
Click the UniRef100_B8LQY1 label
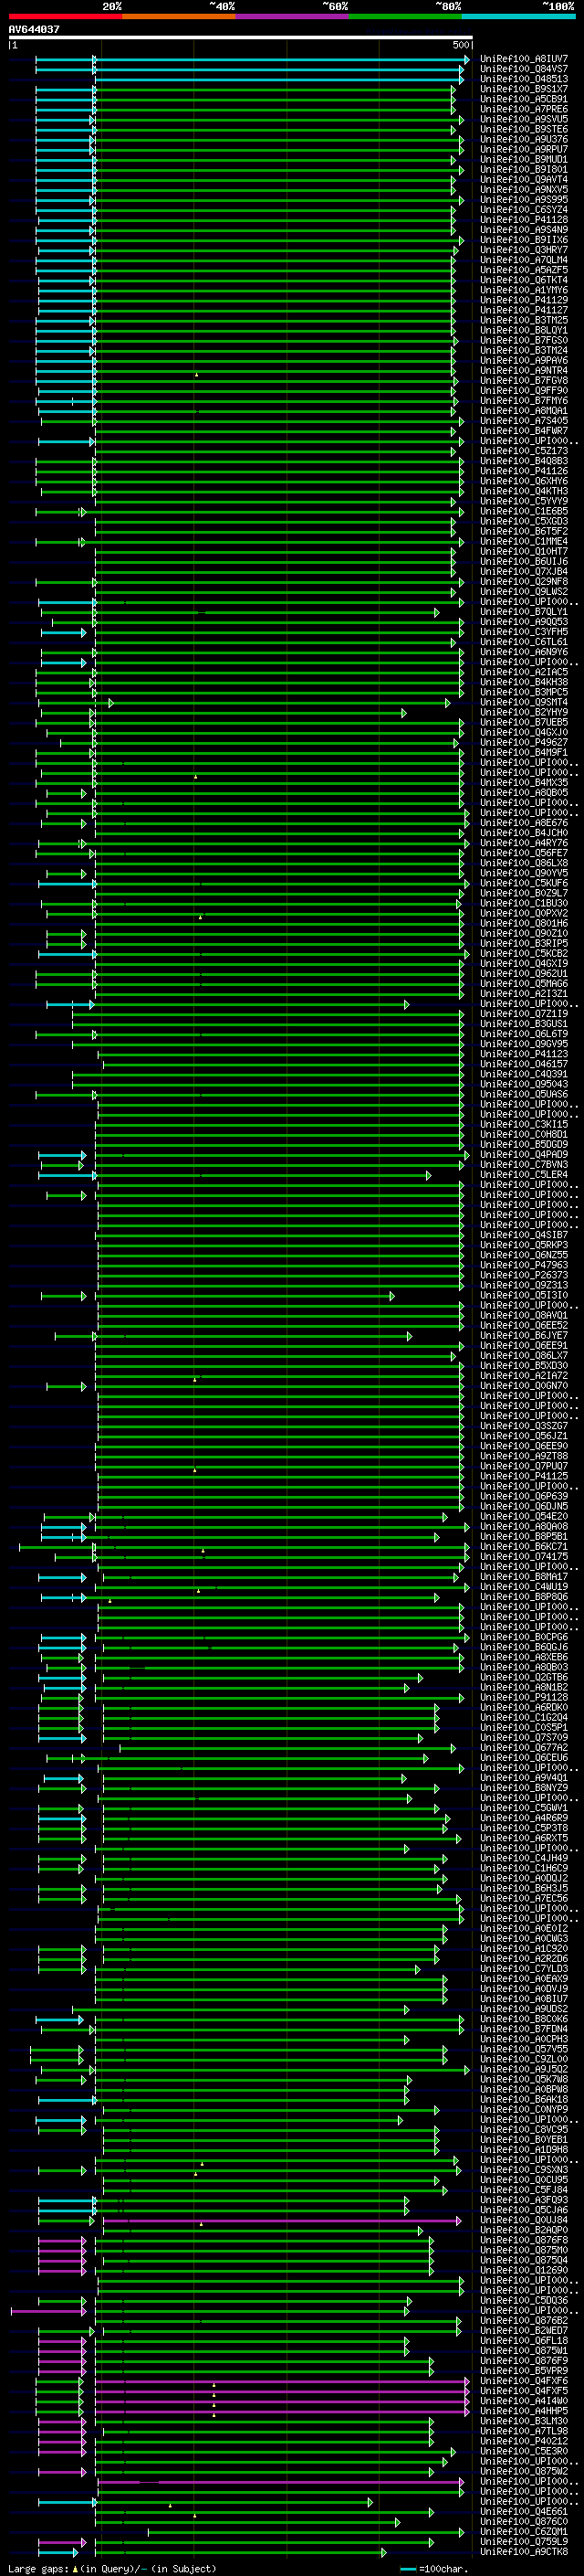[524, 330]
